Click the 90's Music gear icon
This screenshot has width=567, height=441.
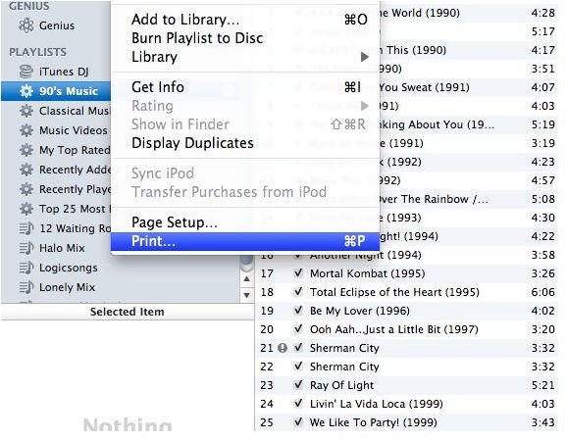click(26, 91)
